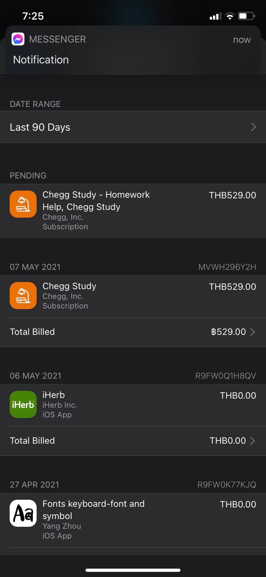The image size is (266, 577).
Task: Tap the battery status icon
Action: pyautogui.click(x=246, y=16)
